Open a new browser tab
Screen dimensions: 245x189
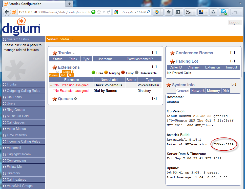coord(69,4)
